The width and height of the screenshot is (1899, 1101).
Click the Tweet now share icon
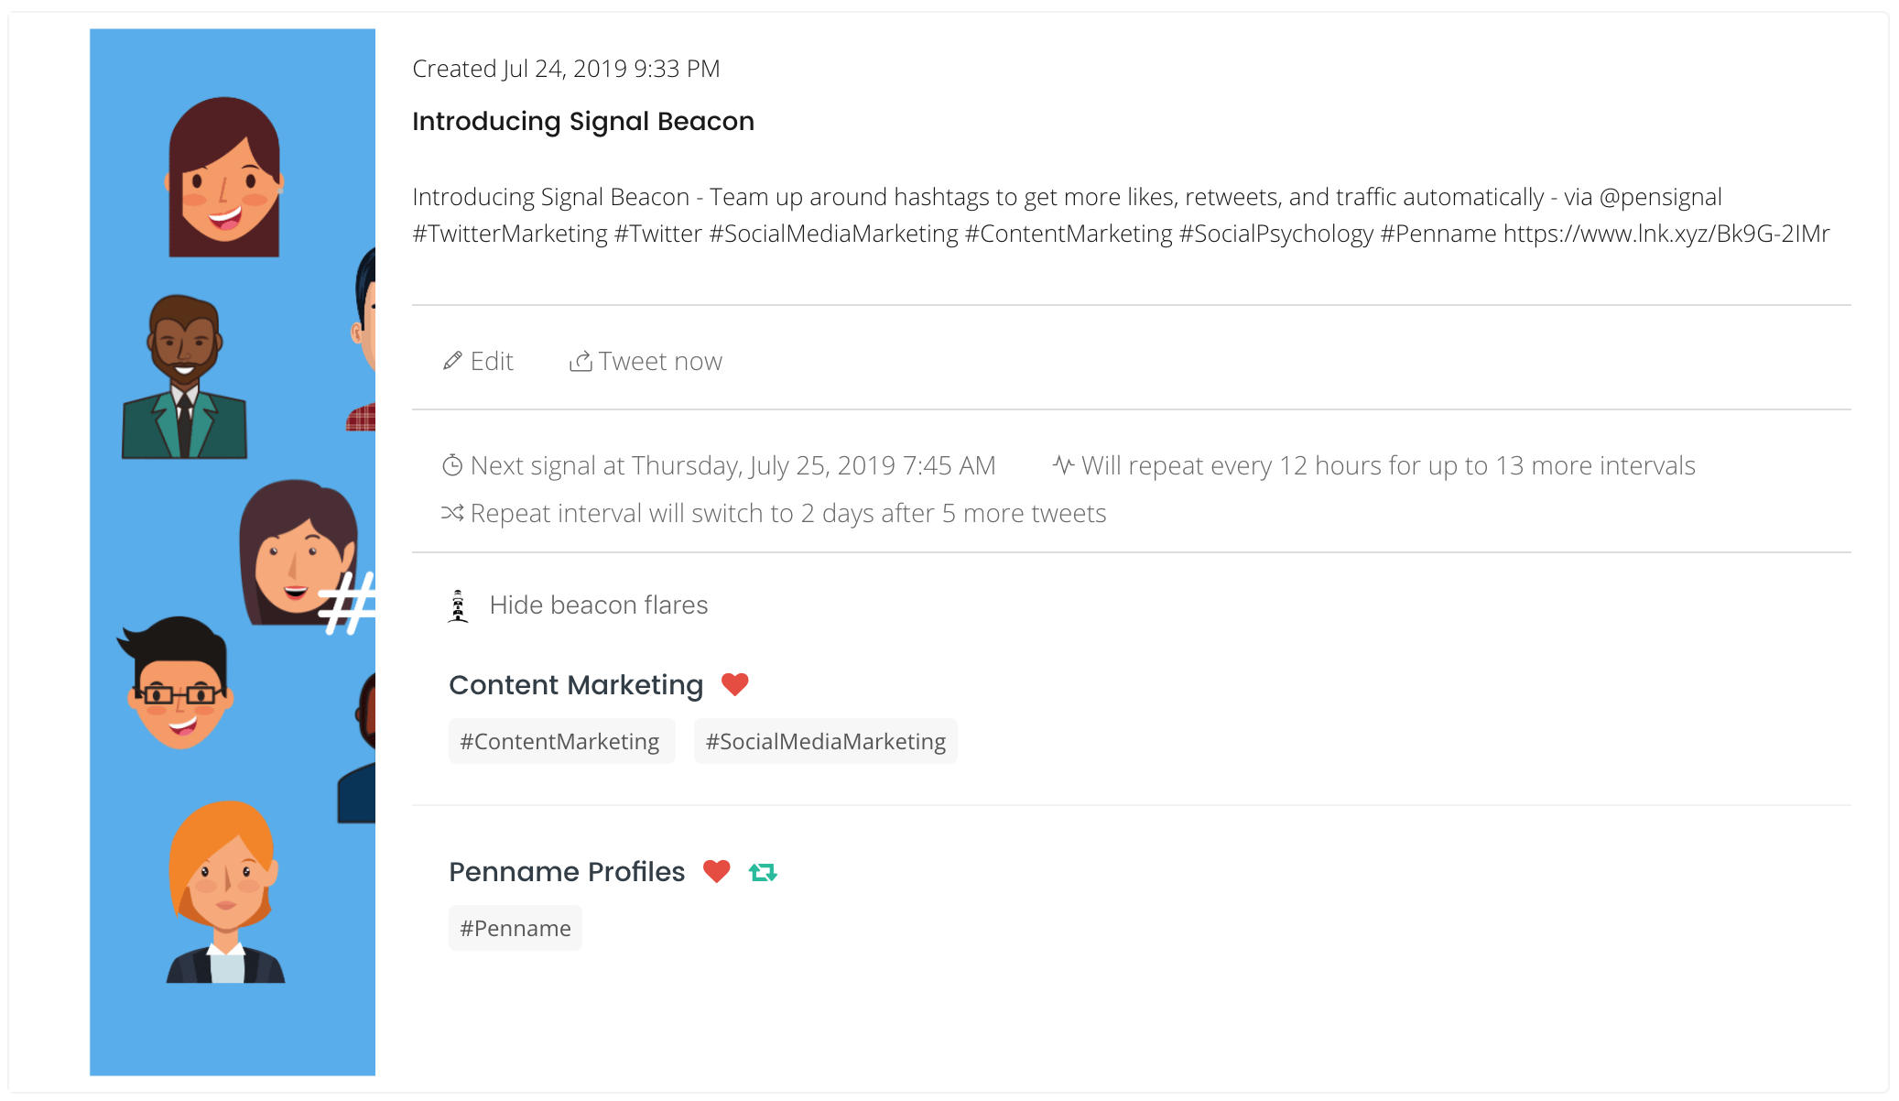pos(581,361)
